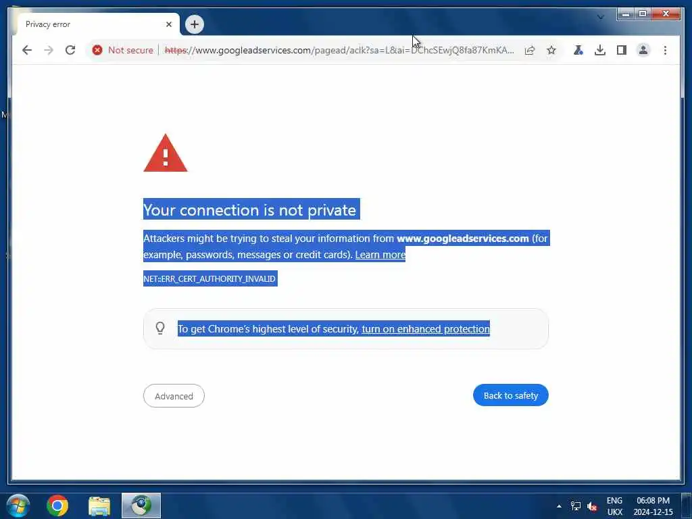Open the Windows Start button
This screenshot has height=519, width=692.
(18, 505)
